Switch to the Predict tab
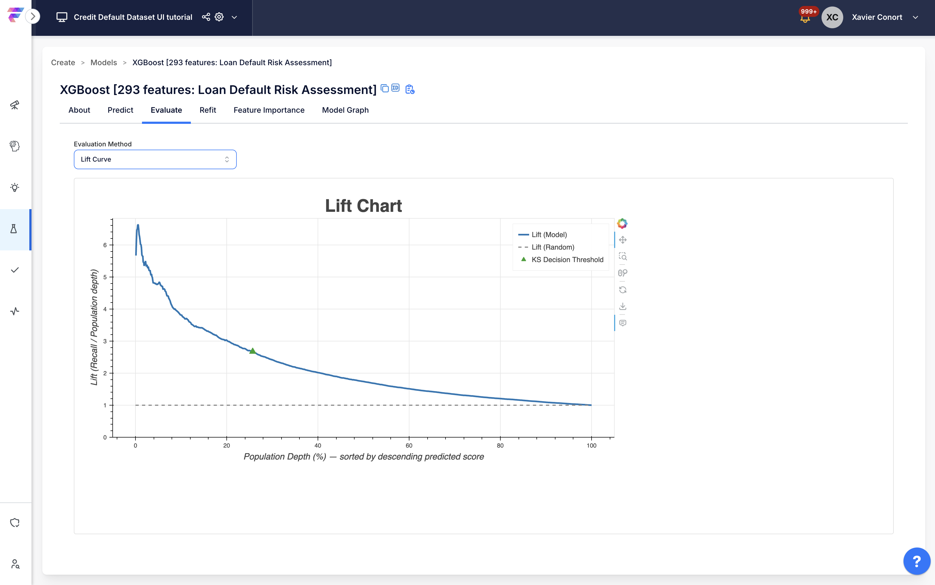Viewport: 935px width, 585px height. 120,110
